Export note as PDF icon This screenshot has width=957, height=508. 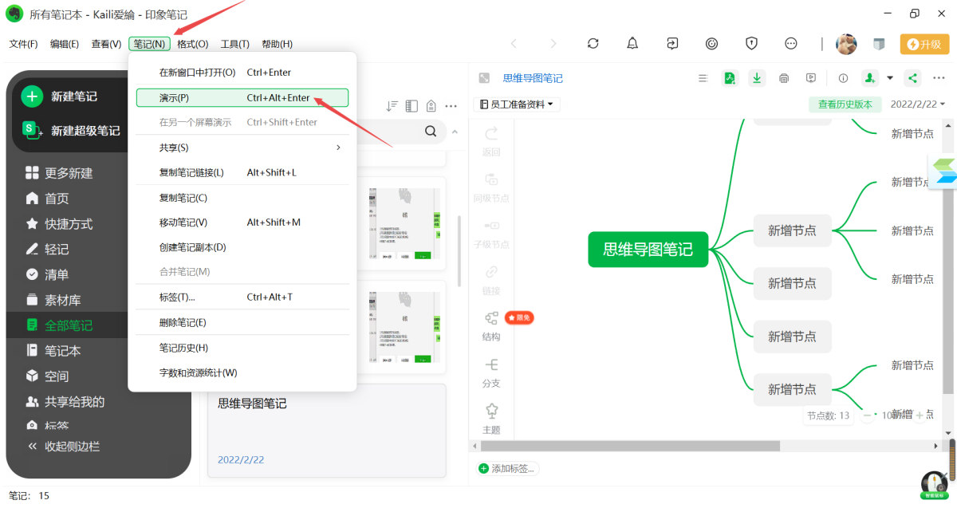(x=730, y=78)
